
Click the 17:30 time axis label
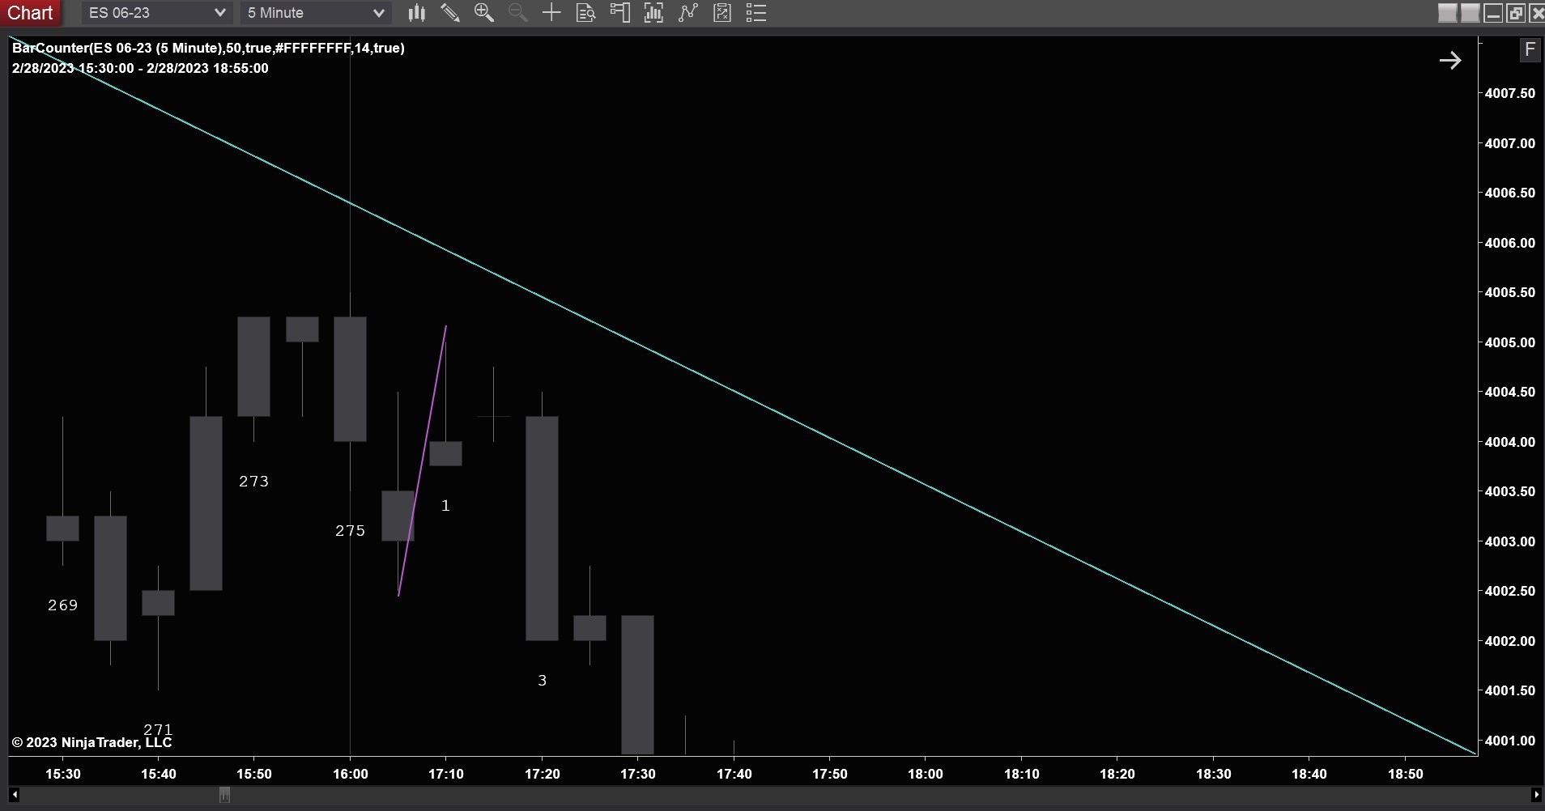[x=638, y=774]
